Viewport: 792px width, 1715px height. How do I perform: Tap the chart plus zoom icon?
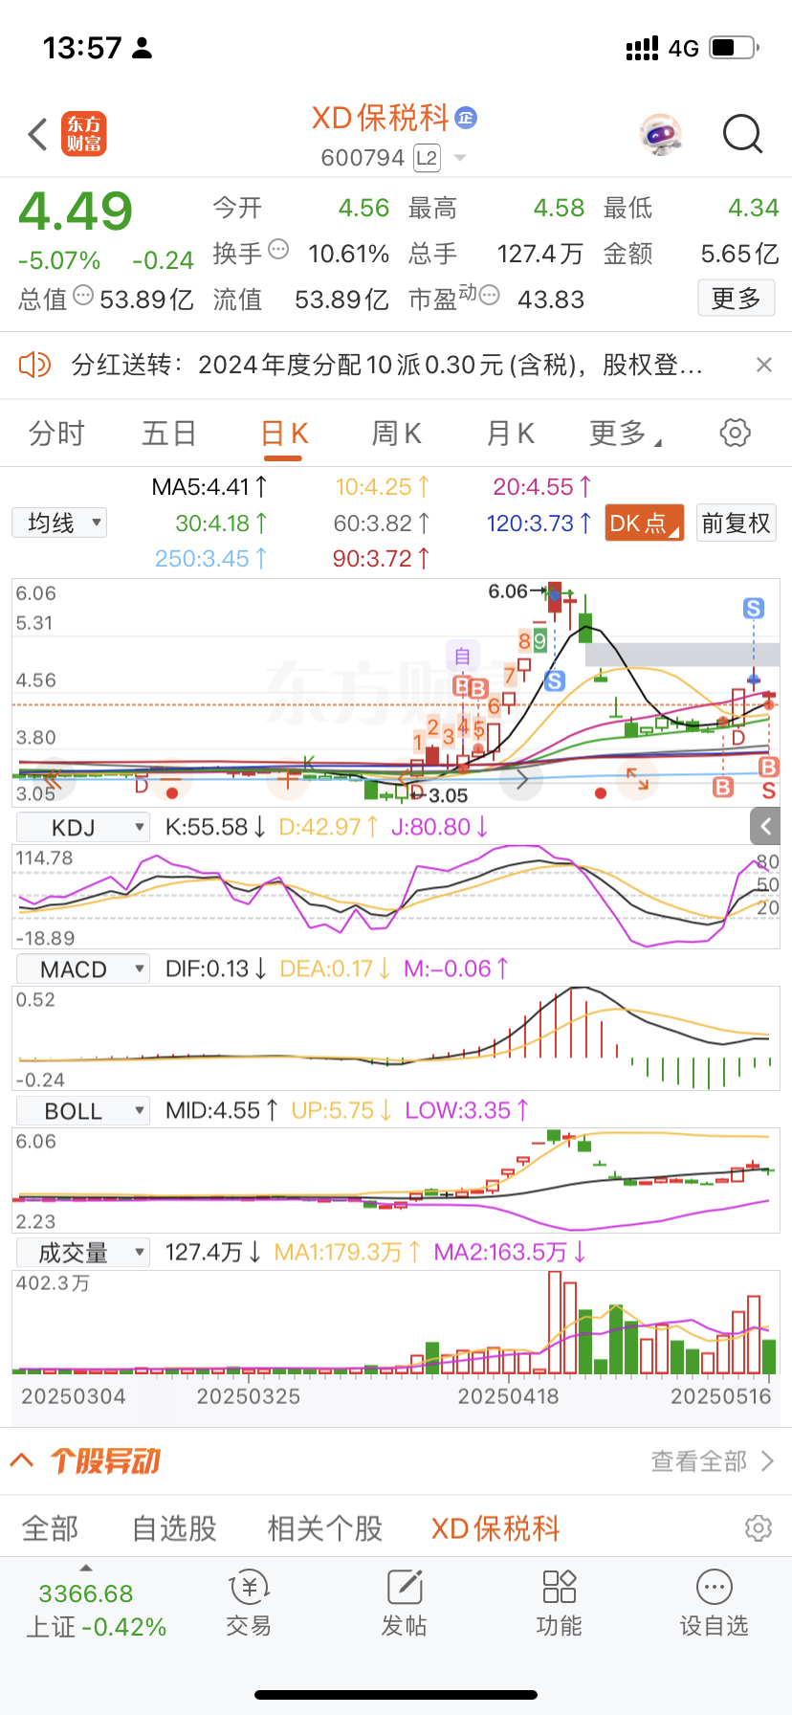click(287, 780)
